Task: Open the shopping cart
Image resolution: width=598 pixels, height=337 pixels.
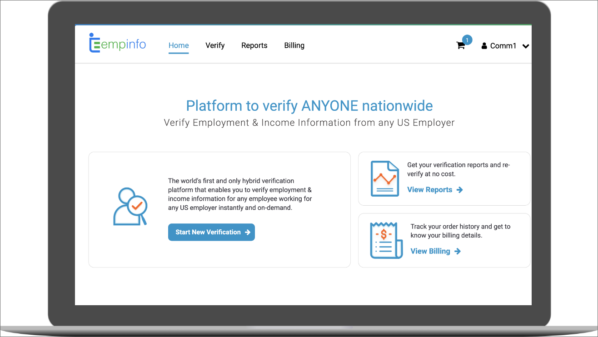Action: point(460,45)
